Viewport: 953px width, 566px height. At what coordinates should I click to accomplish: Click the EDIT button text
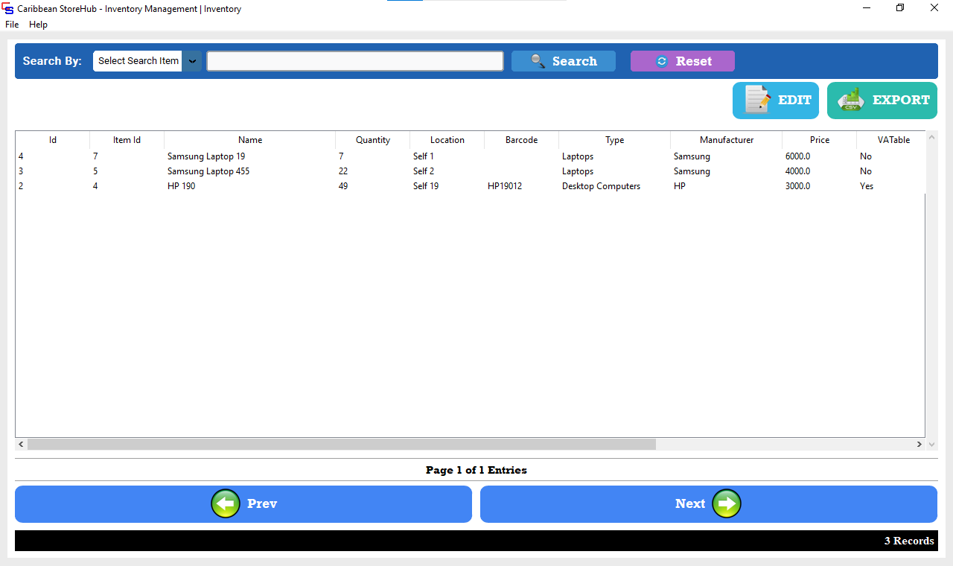coord(795,100)
